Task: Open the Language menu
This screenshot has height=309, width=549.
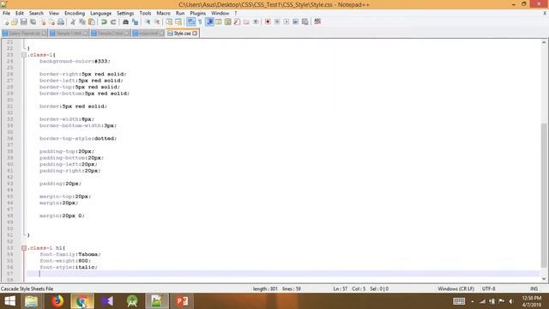Action: point(101,13)
